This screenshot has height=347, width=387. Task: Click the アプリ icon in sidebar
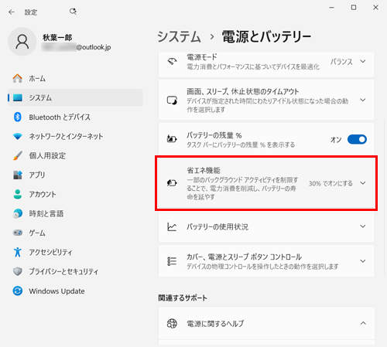coord(18,175)
